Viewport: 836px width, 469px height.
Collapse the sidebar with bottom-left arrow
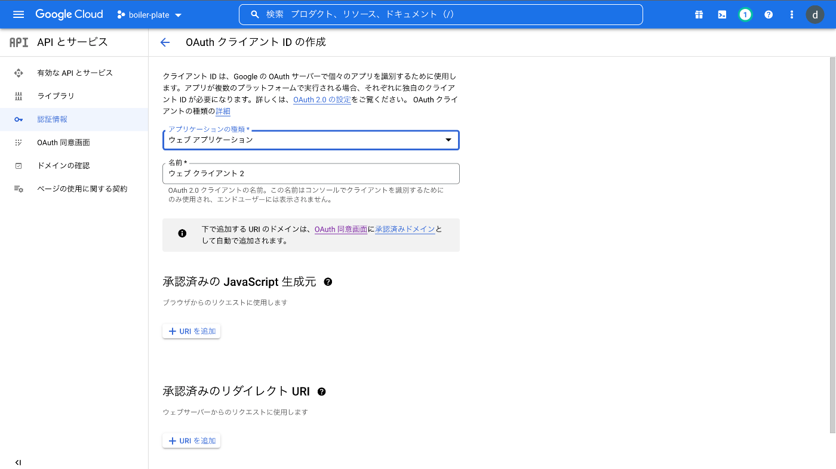click(x=17, y=462)
